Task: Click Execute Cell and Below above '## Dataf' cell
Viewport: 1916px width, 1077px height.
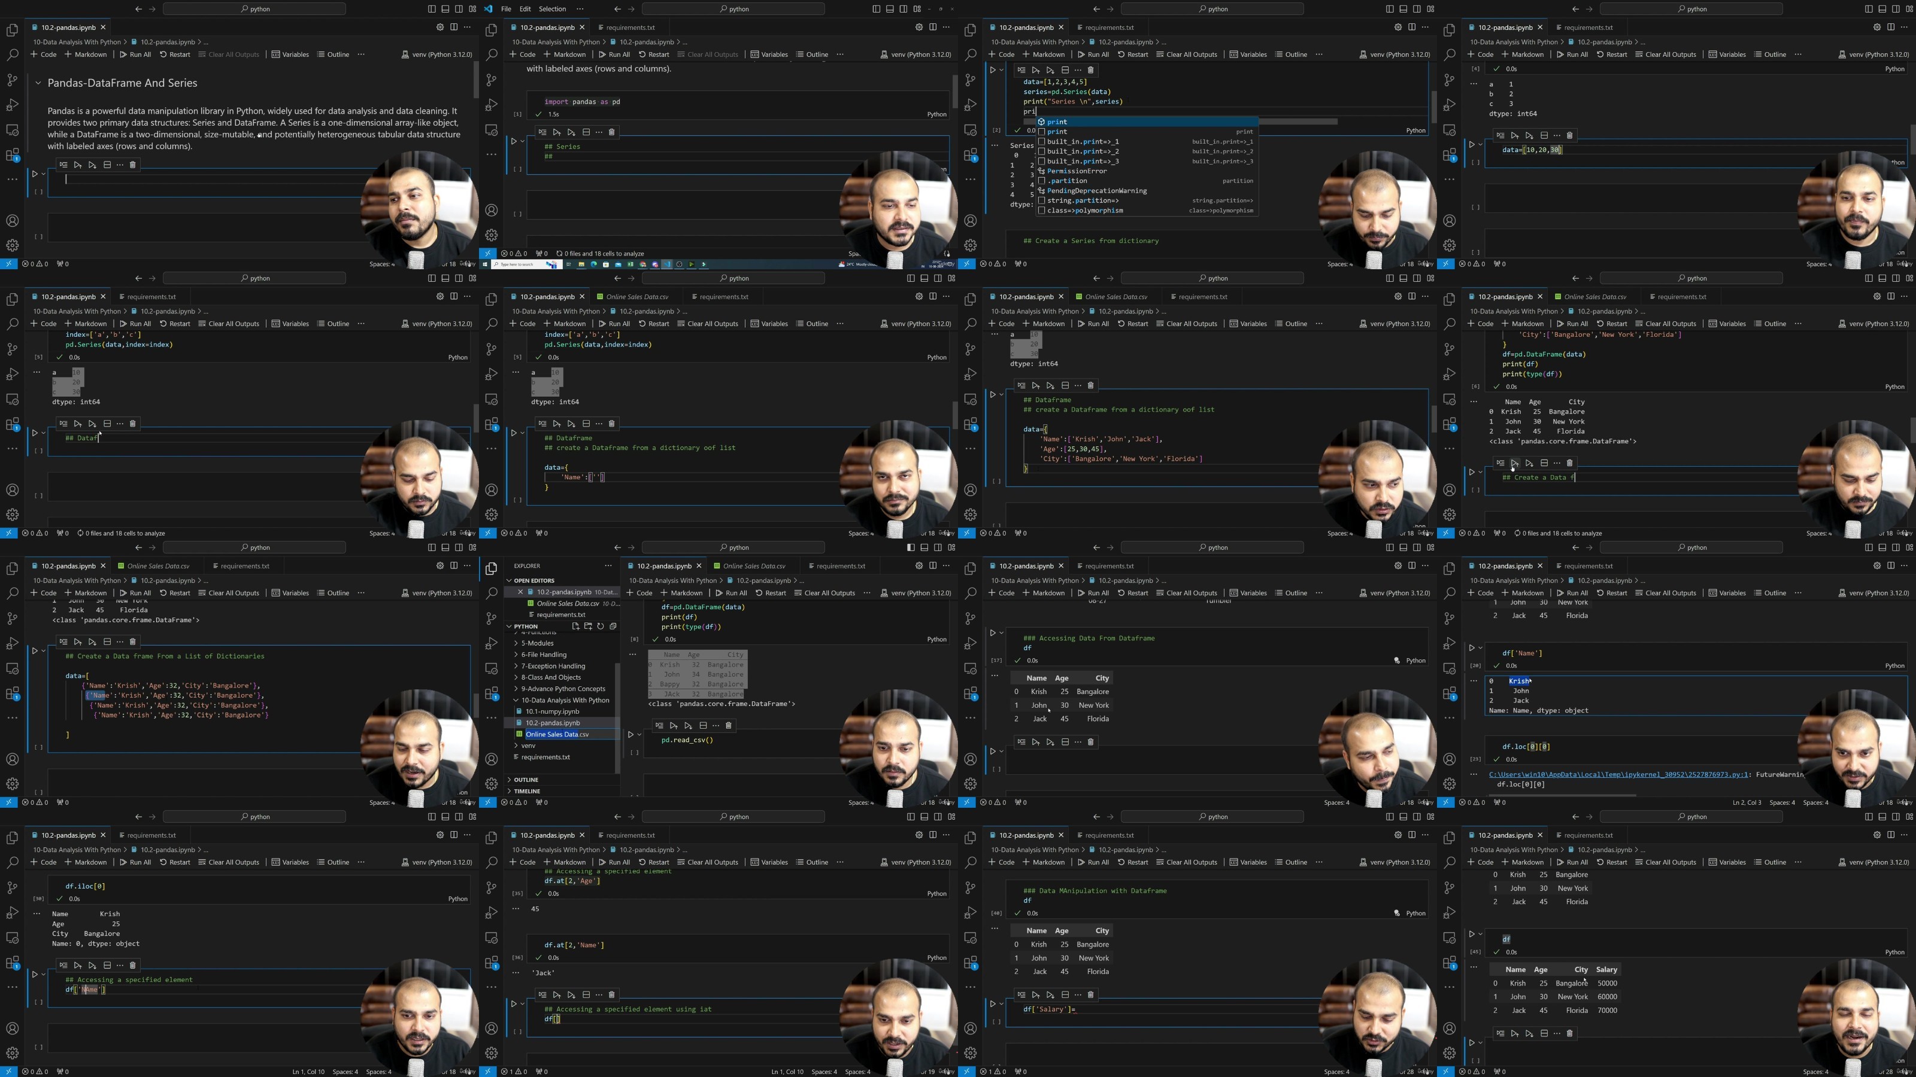Action: (92, 424)
